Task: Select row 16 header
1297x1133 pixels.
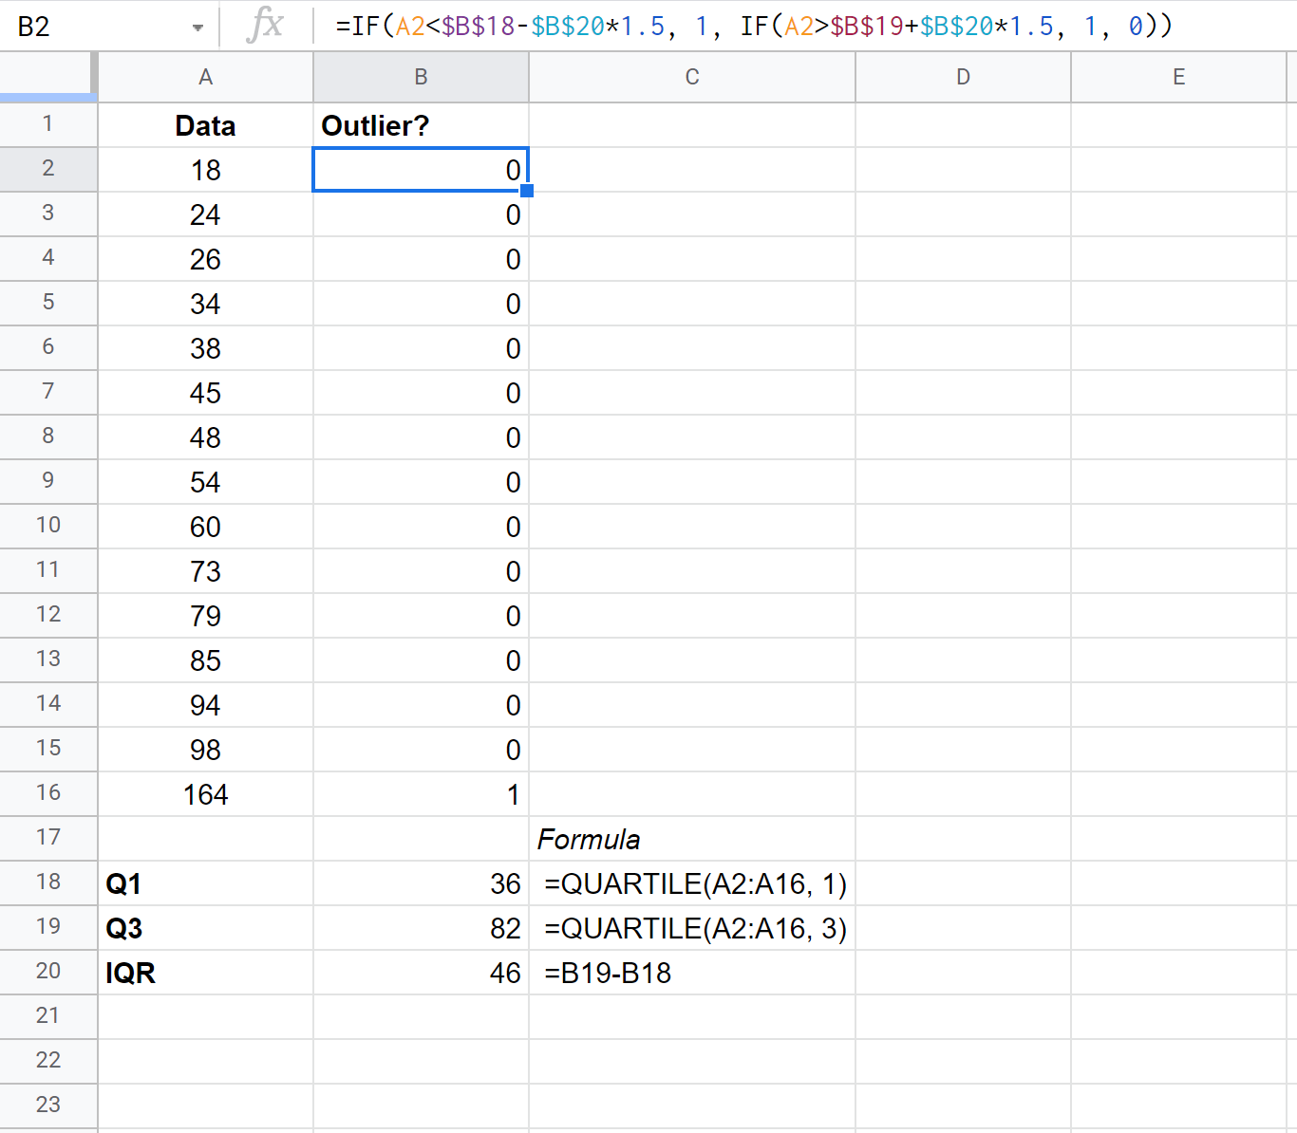Action: click(48, 794)
